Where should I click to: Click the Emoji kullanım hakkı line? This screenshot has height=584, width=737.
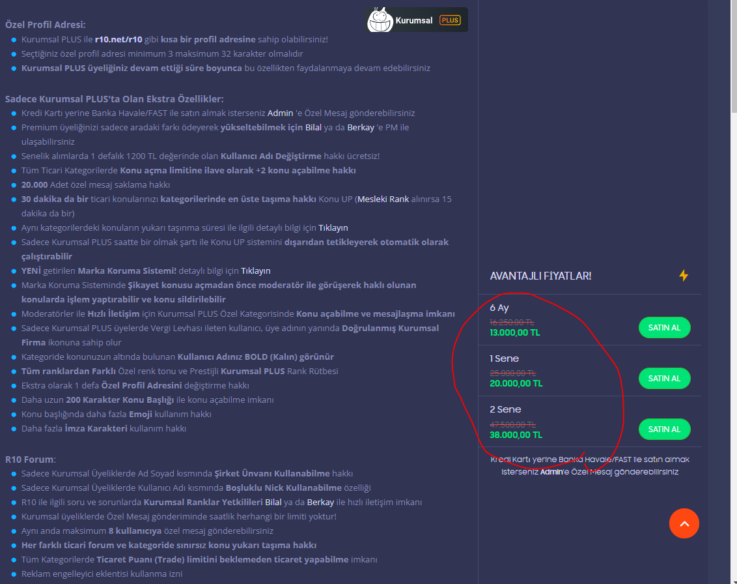116,414
